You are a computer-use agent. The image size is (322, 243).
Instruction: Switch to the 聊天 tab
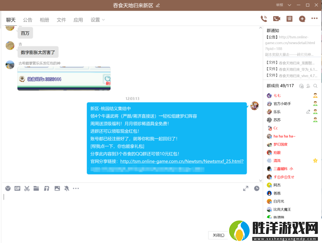[11, 20]
